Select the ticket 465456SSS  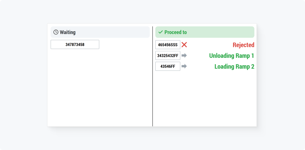point(168,45)
